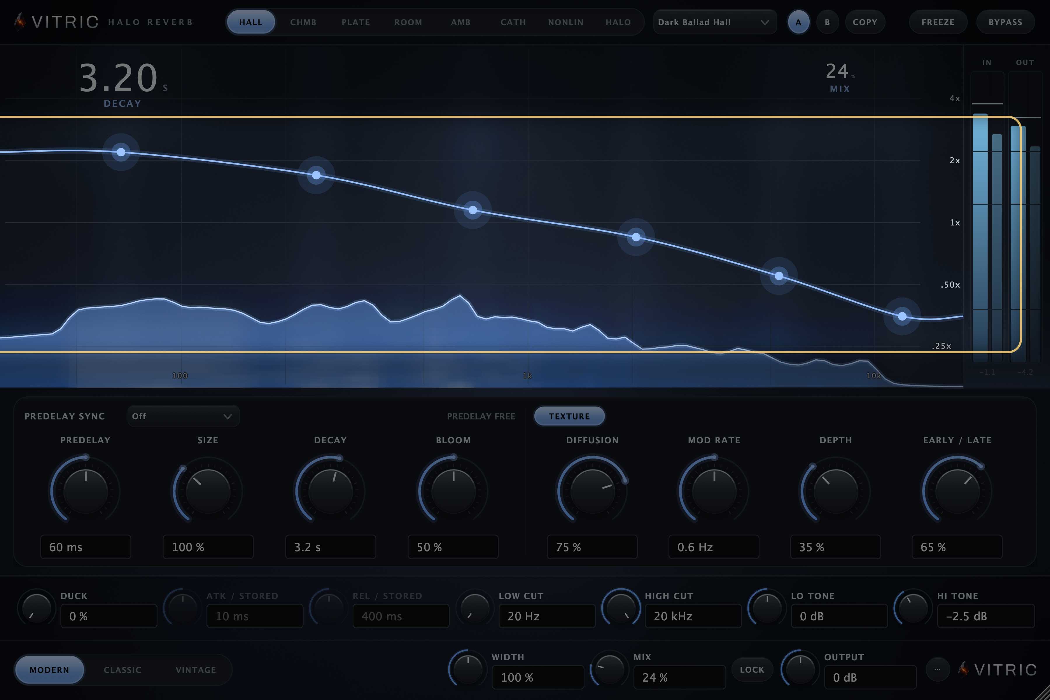Click the COPY button
Viewport: 1050px width, 700px height.
pyautogui.click(x=865, y=22)
